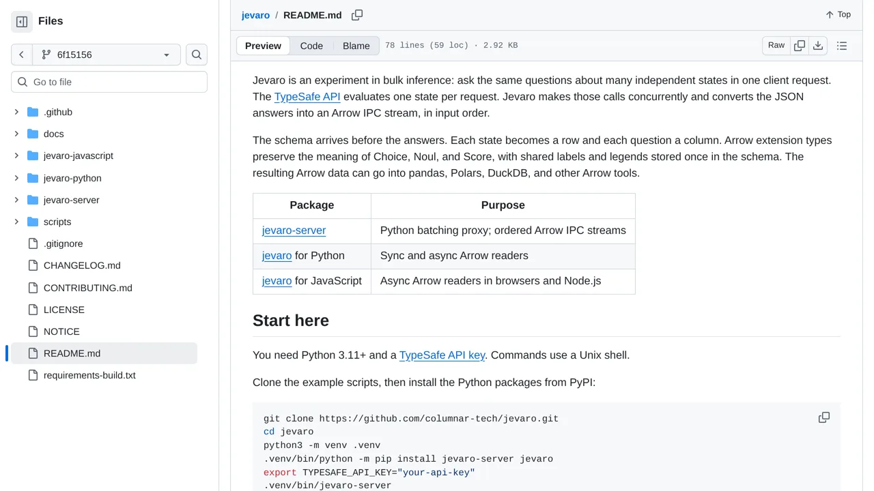
Task: Switch to the Preview tab
Action: point(263,46)
